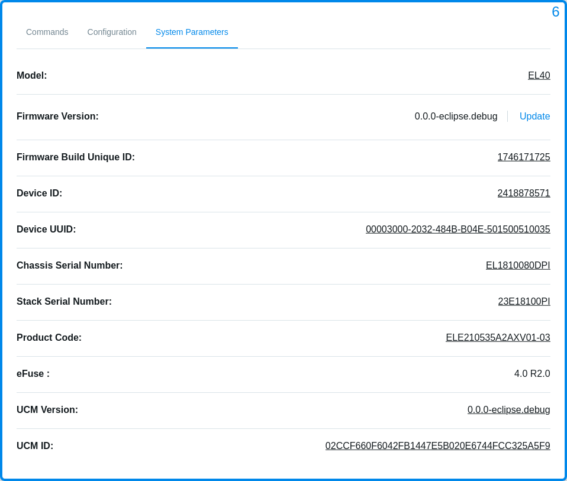Click the Update firmware link
This screenshot has width=567, height=481.
(534, 116)
